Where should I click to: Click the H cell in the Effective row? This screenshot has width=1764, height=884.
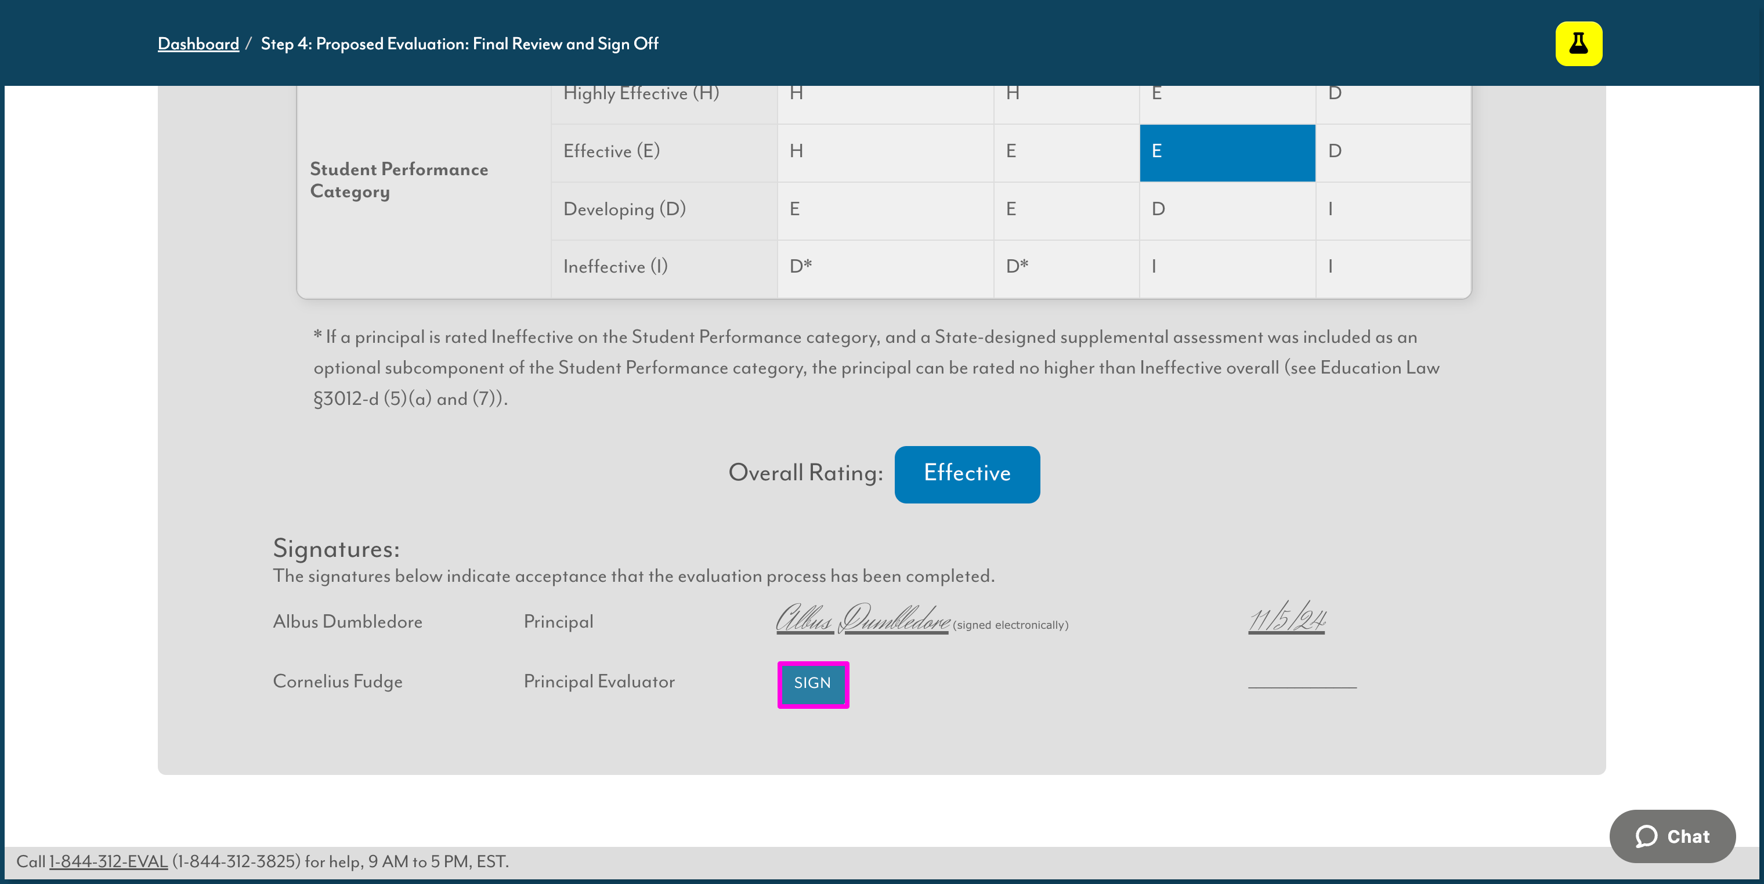[x=885, y=152]
